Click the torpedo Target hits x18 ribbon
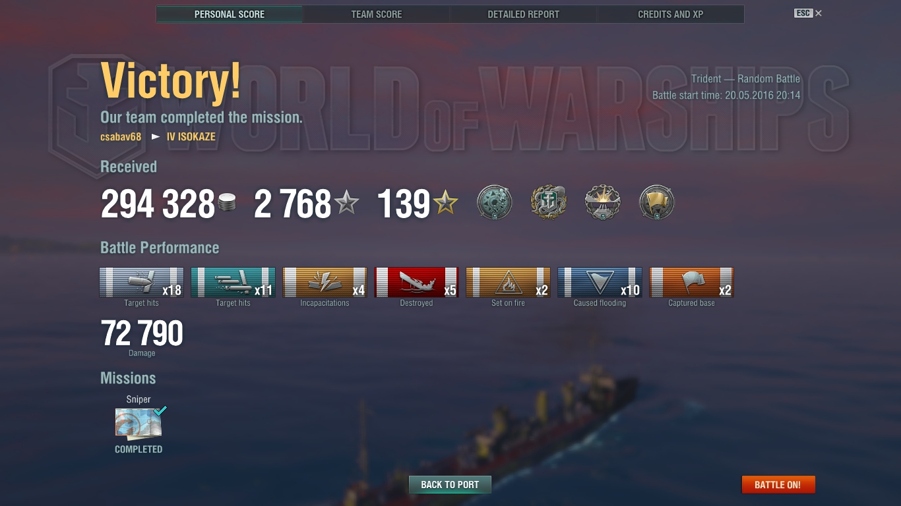Image resolution: width=901 pixels, height=506 pixels. pyautogui.click(x=142, y=283)
